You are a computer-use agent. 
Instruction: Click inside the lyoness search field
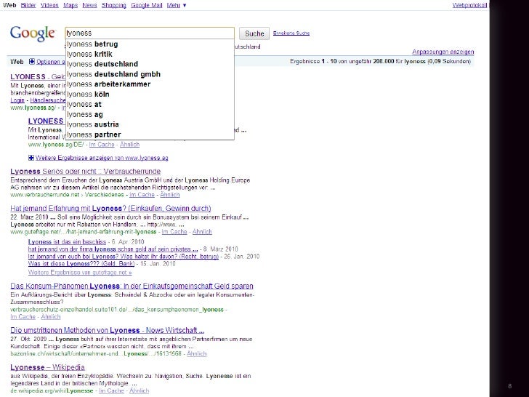[150, 33]
